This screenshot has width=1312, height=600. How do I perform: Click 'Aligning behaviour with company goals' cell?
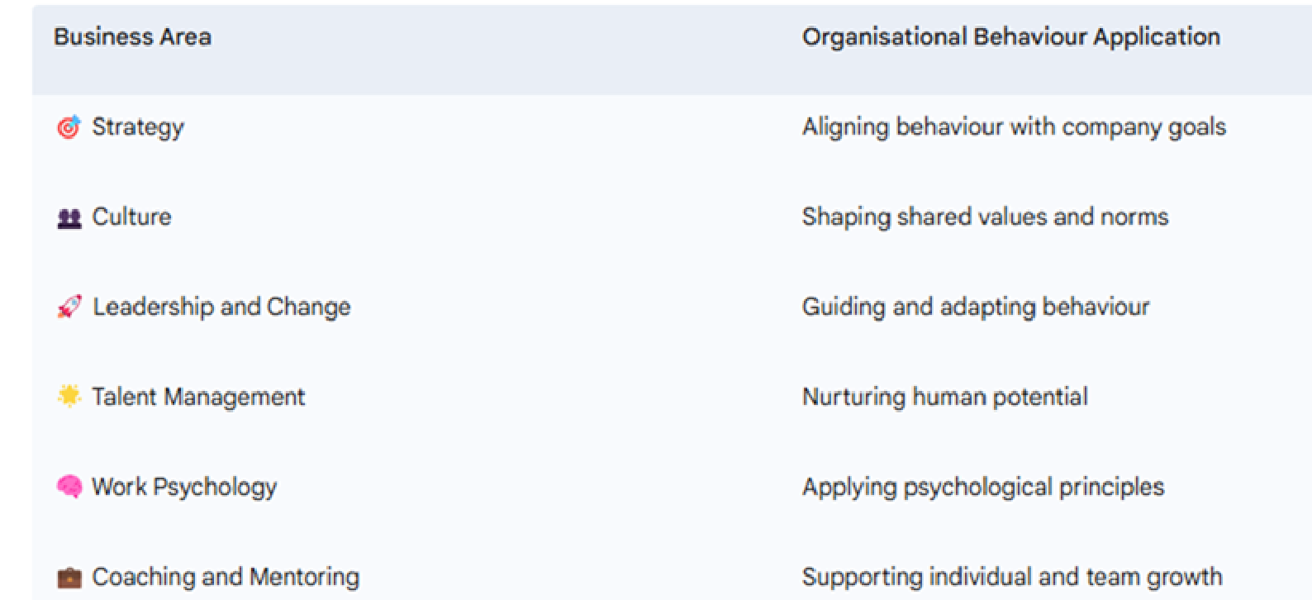1014,127
